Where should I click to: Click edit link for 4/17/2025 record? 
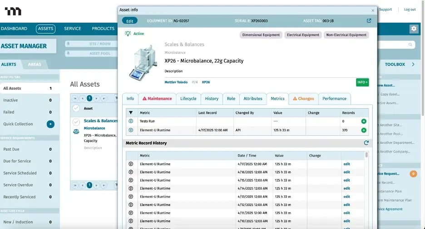pyautogui.click(x=346, y=164)
